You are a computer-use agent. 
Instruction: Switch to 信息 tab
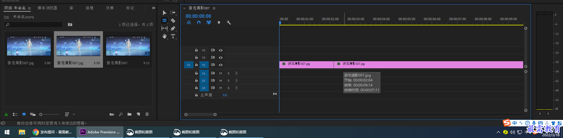click(x=89, y=8)
